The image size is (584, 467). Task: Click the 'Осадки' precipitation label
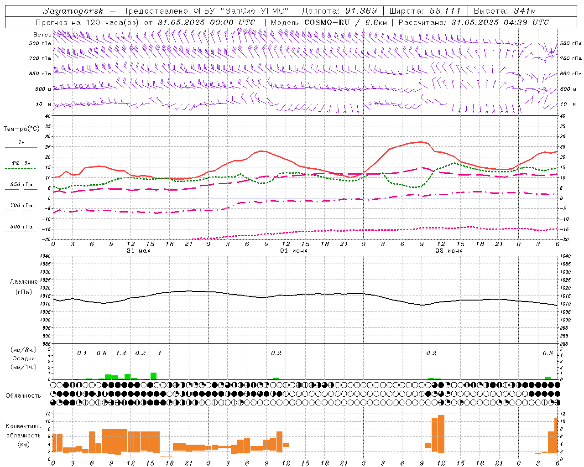pos(23,358)
